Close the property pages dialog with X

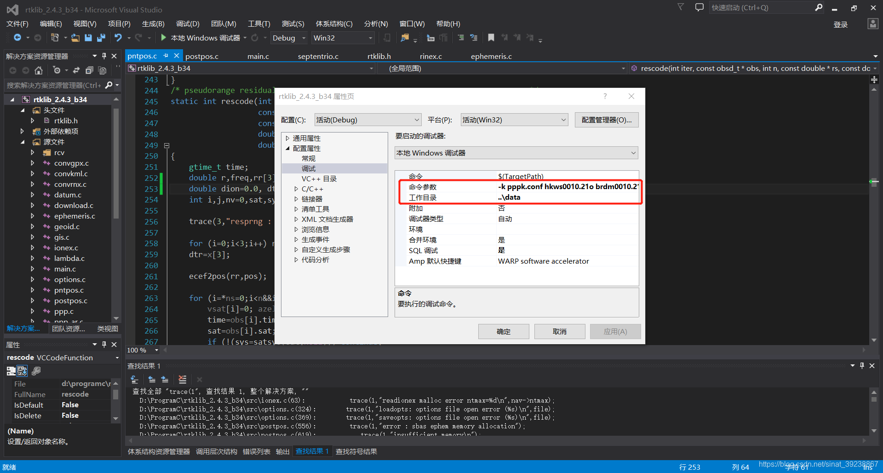[631, 96]
